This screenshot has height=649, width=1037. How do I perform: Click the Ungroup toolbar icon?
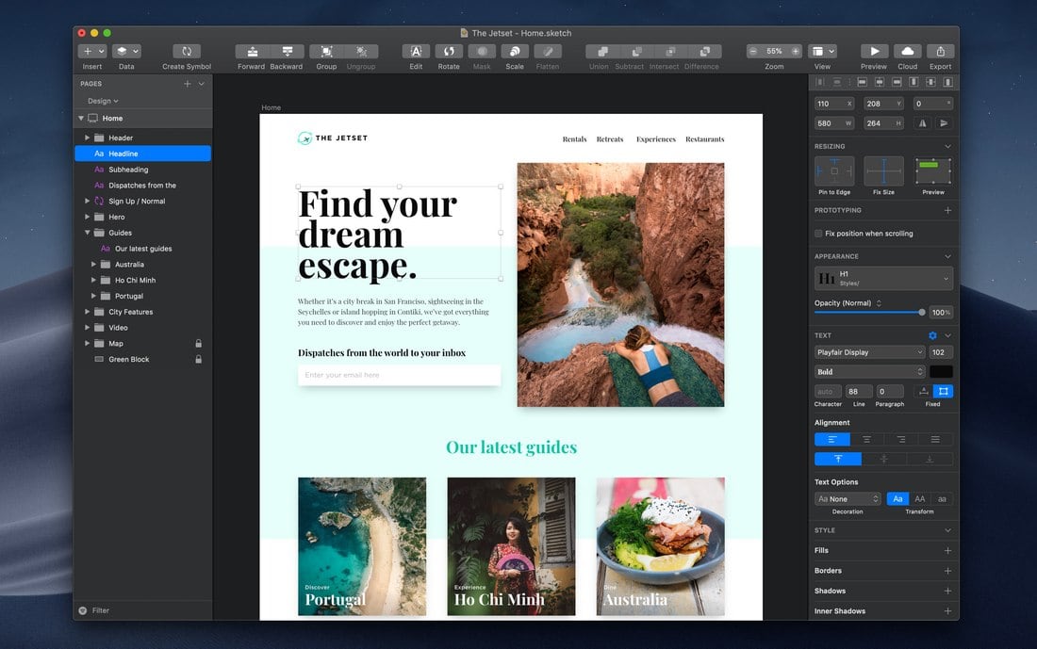tap(361, 52)
